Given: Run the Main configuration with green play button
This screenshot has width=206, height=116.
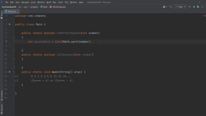Looking at the screenshot, I should point(190,7).
